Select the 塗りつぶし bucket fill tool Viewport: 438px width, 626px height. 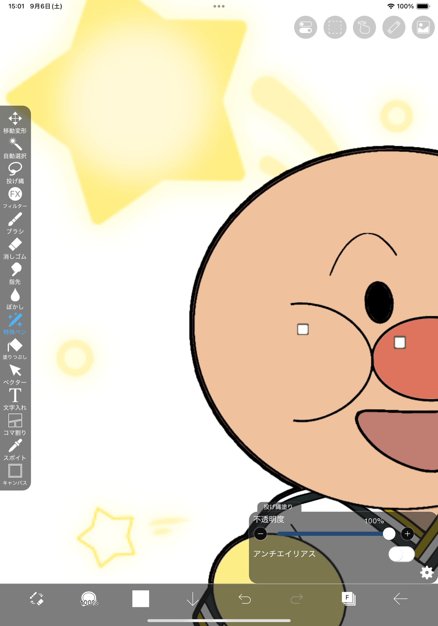pos(15,349)
